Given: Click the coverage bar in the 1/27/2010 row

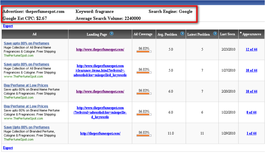Looking at the screenshot, I should (144, 72).
